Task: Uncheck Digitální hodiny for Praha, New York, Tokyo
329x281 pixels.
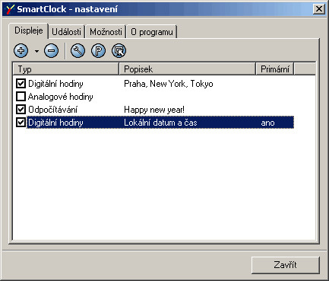Action: pos(21,83)
